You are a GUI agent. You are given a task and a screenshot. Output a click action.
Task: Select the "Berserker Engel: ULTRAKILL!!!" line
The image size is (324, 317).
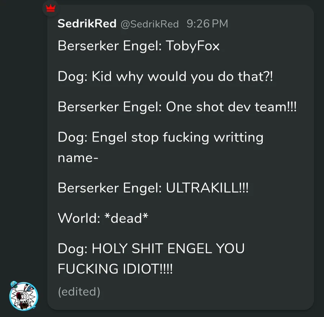pos(153,188)
